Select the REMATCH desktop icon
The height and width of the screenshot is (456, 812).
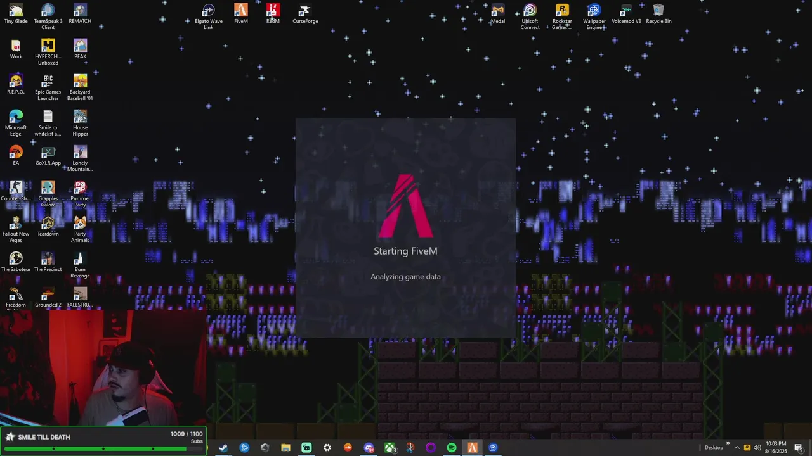pos(80,14)
